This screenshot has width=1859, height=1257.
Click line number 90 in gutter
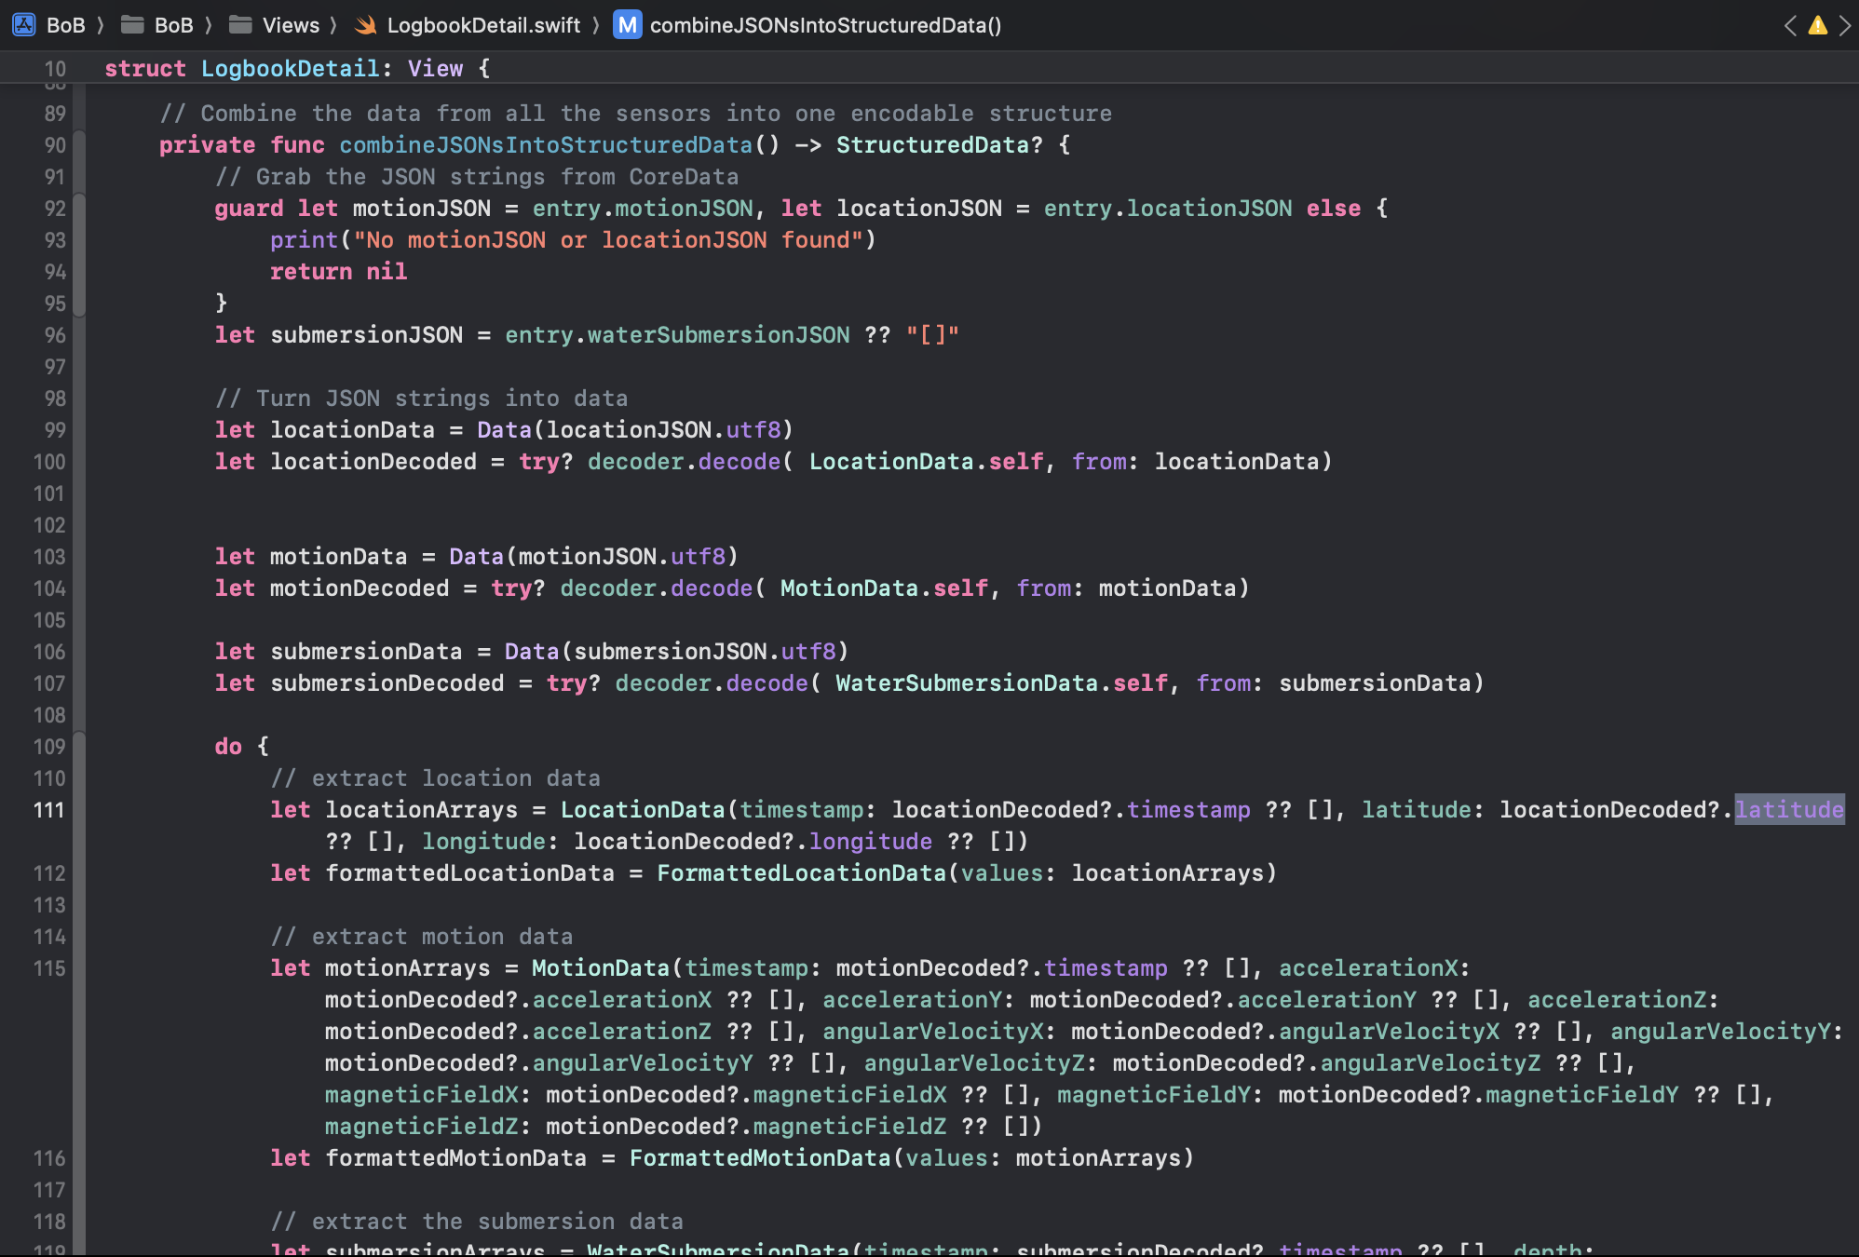click(55, 145)
